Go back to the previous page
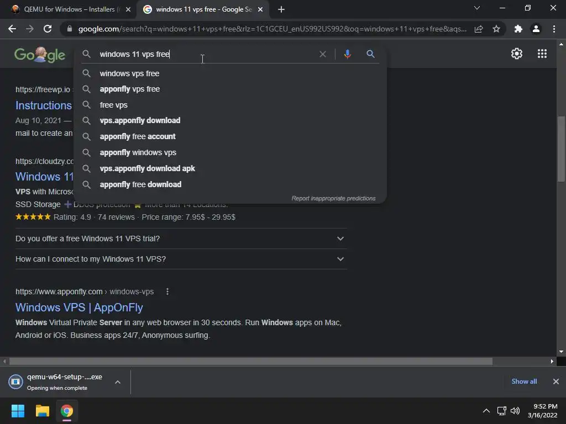Viewport: 566px width, 424px height. pos(12,29)
